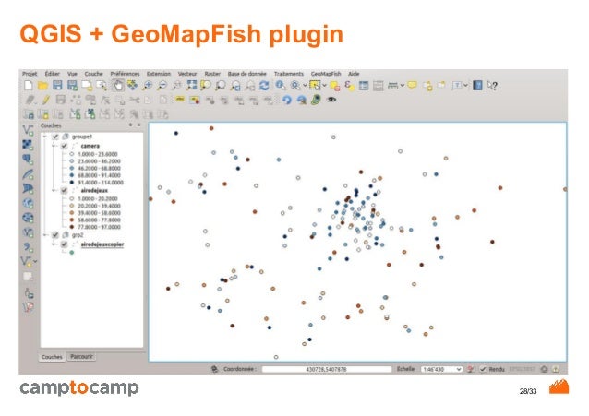Screen dimensions: 589x416
Task: Click the Refresh blue arrows icon
Action: click(264, 86)
